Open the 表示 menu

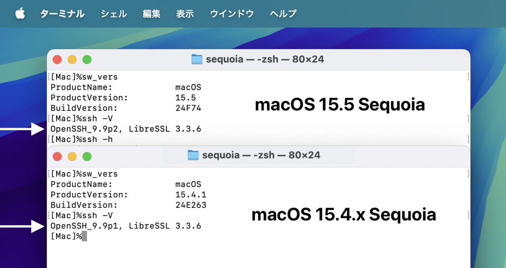point(185,14)
